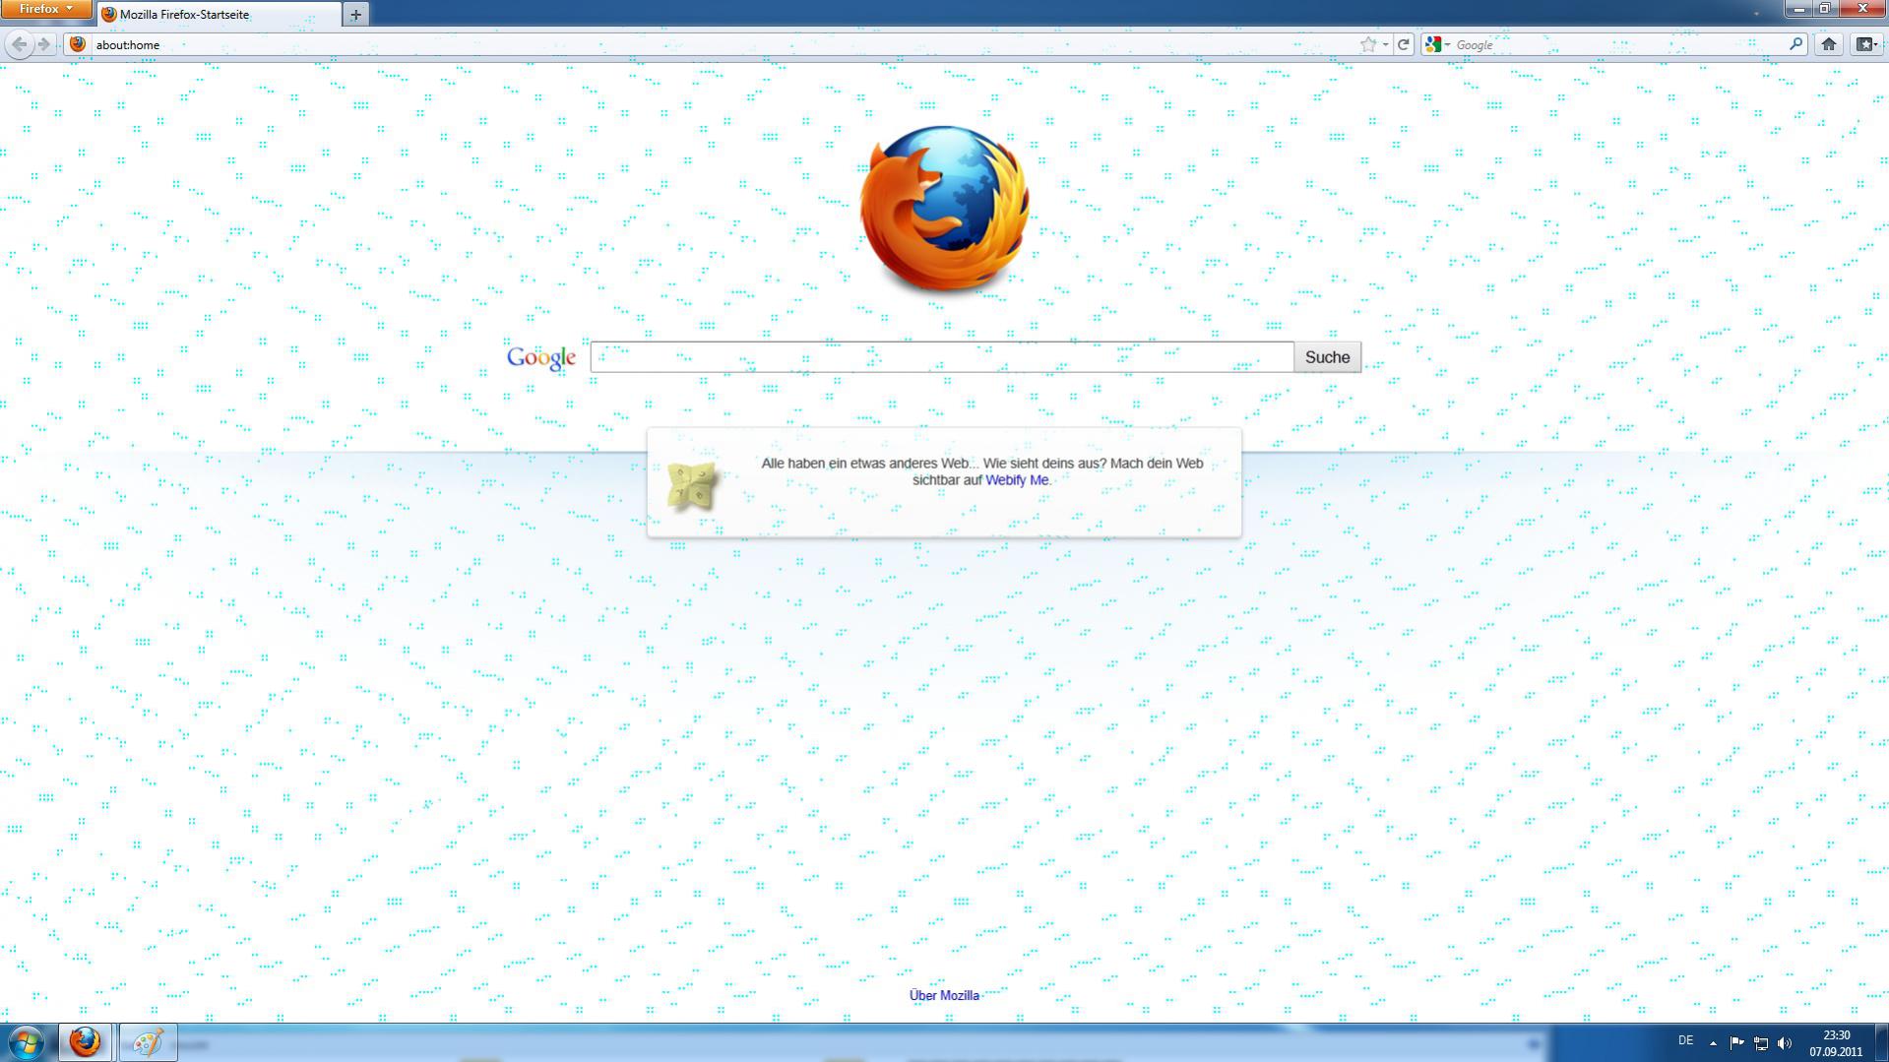Open the Bookmarks toolbar menu button
This screenshot has height=1062, width=1889.
1865,44
